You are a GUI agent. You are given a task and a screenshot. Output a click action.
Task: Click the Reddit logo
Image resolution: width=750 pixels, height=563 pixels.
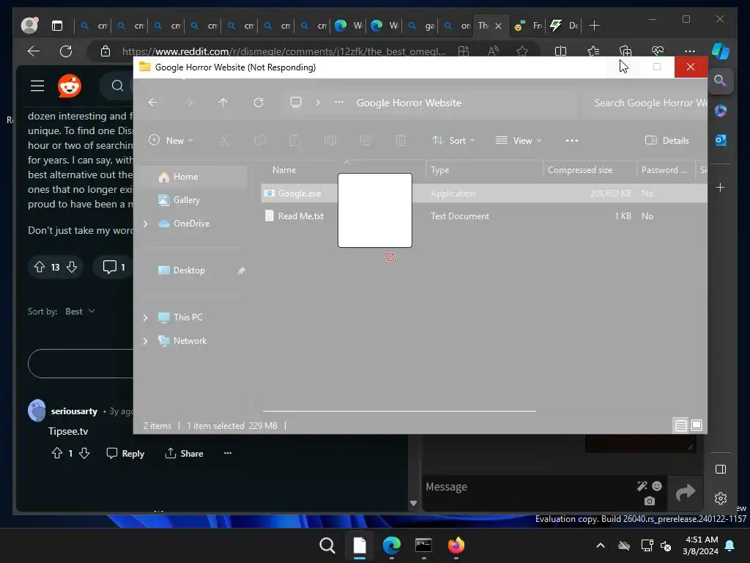(70, 86)
